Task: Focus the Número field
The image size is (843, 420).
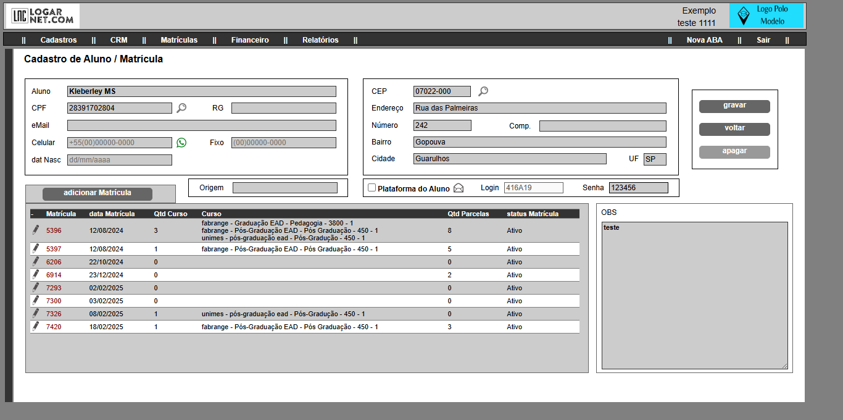Action: [442, 125]
